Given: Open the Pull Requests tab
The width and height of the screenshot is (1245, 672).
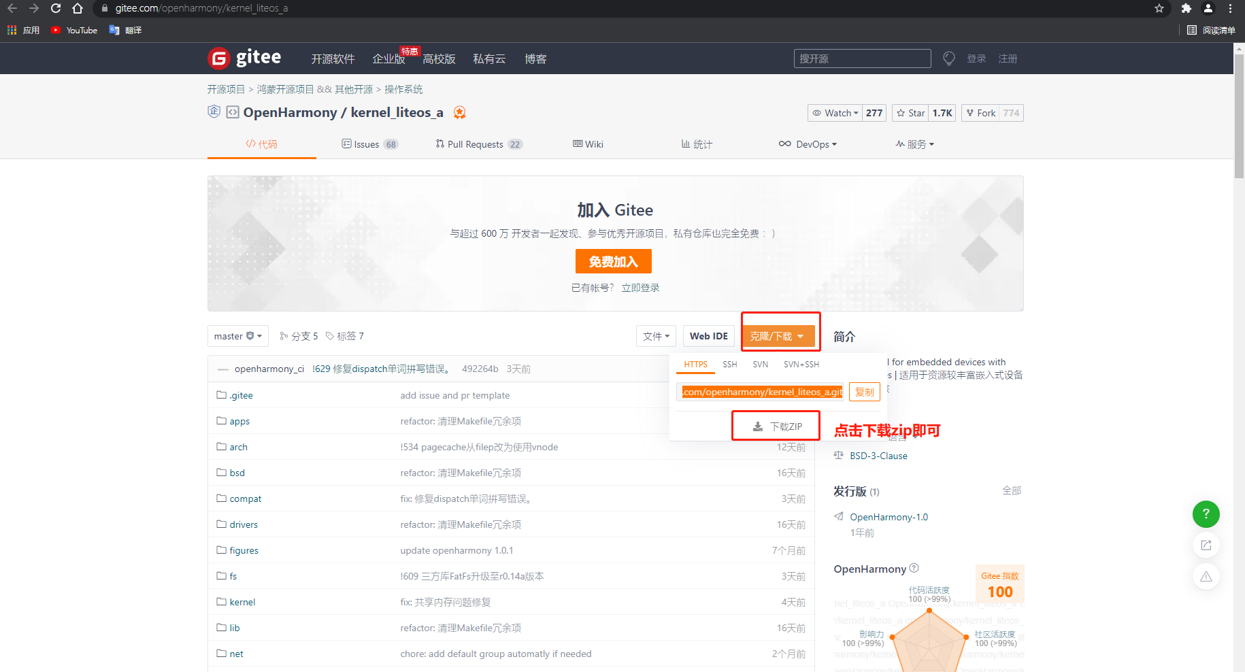Looking at the screenshot, I should tap(479, 144).
